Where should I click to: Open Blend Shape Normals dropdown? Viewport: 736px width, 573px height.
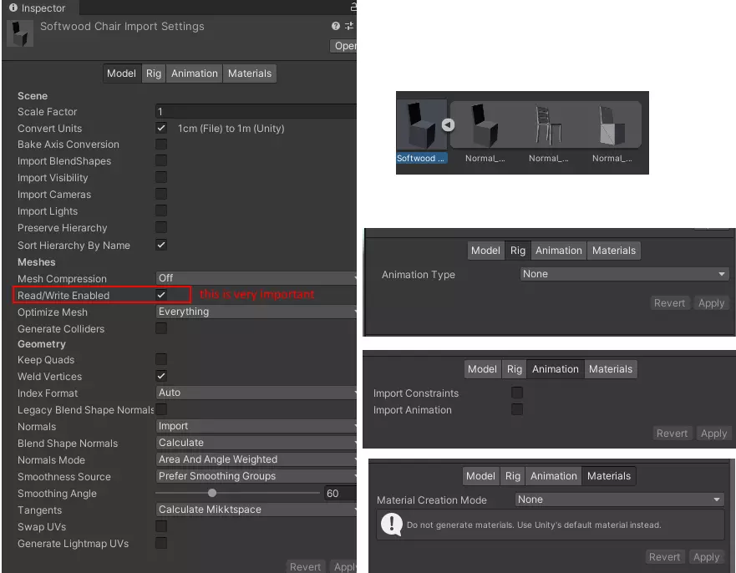(256, 443)
